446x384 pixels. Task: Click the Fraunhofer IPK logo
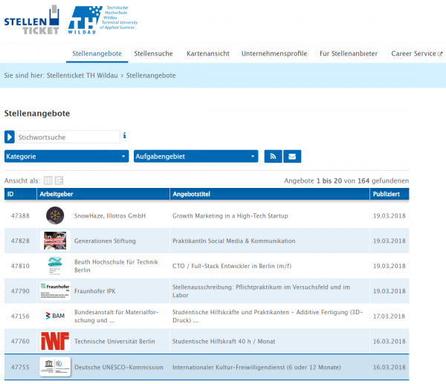pyautogui.click(x=55, y=290)
